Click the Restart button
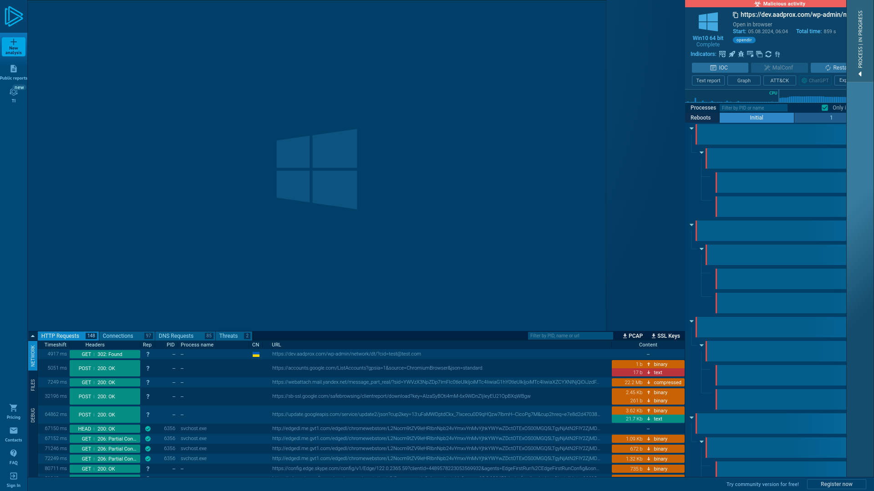874x491 pixels. click(829, 68)
